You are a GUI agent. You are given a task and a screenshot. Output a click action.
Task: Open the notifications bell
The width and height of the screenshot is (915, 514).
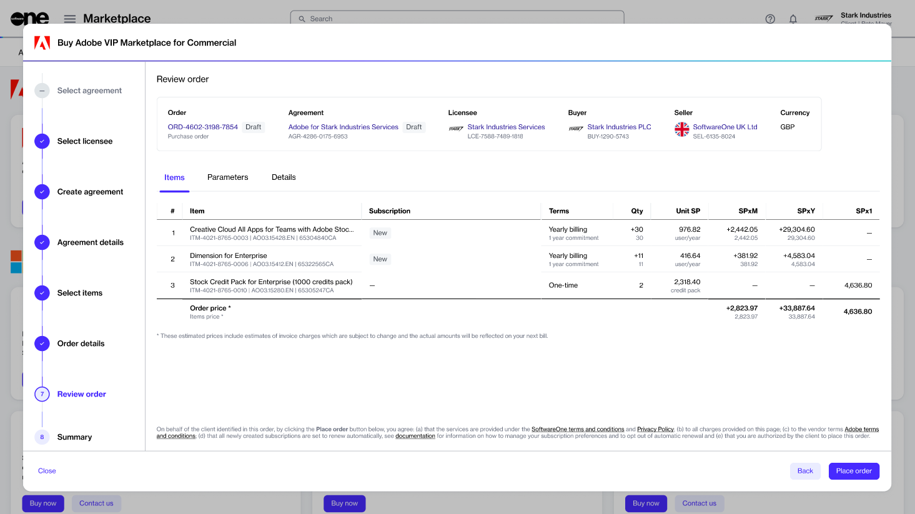pos(793,19)
